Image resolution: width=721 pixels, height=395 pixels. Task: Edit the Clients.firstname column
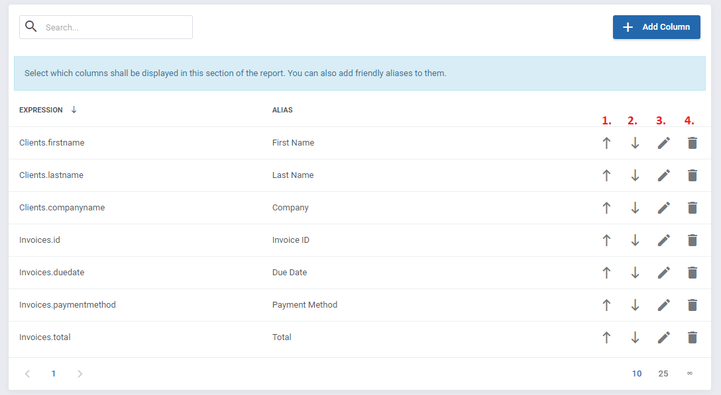tap(663, 143)
